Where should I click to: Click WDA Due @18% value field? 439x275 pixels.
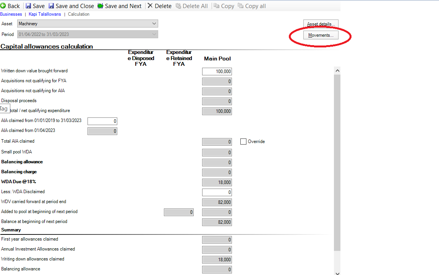[x=217, y=182]
